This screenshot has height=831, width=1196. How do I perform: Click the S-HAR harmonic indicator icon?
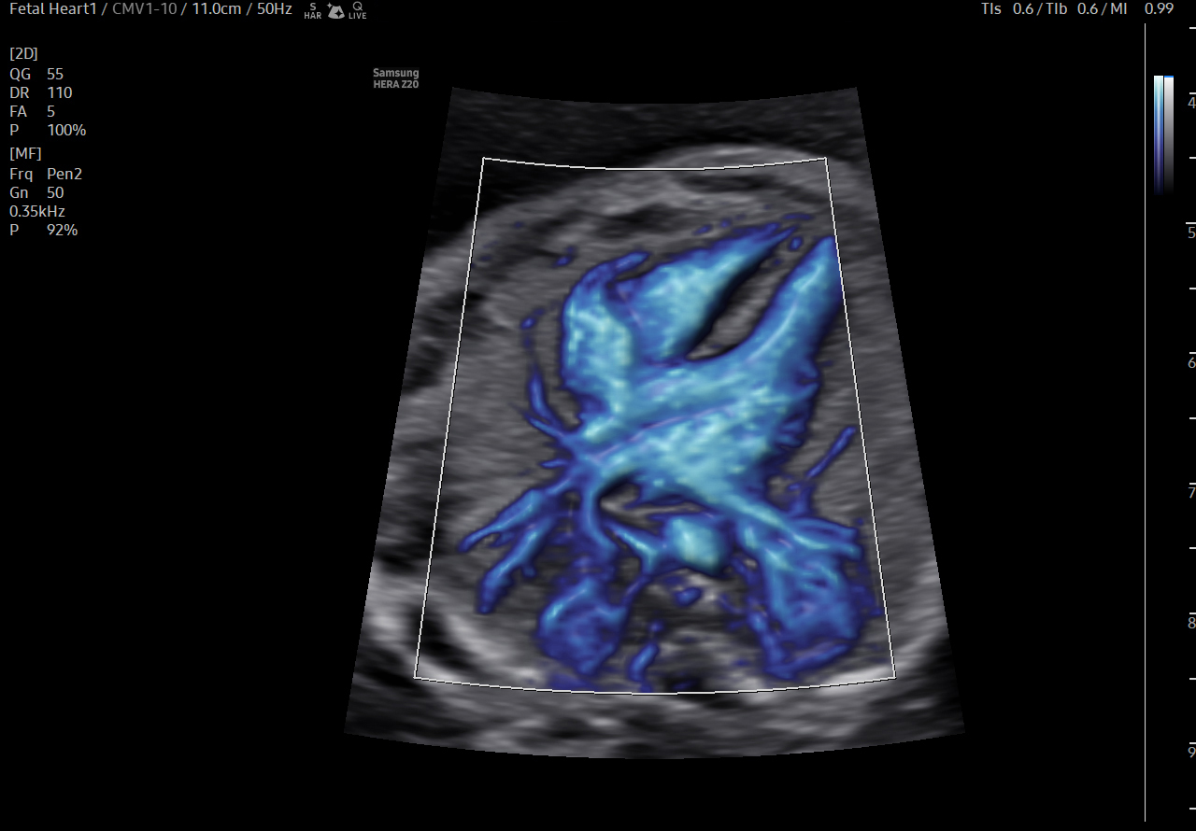point(312,10)
